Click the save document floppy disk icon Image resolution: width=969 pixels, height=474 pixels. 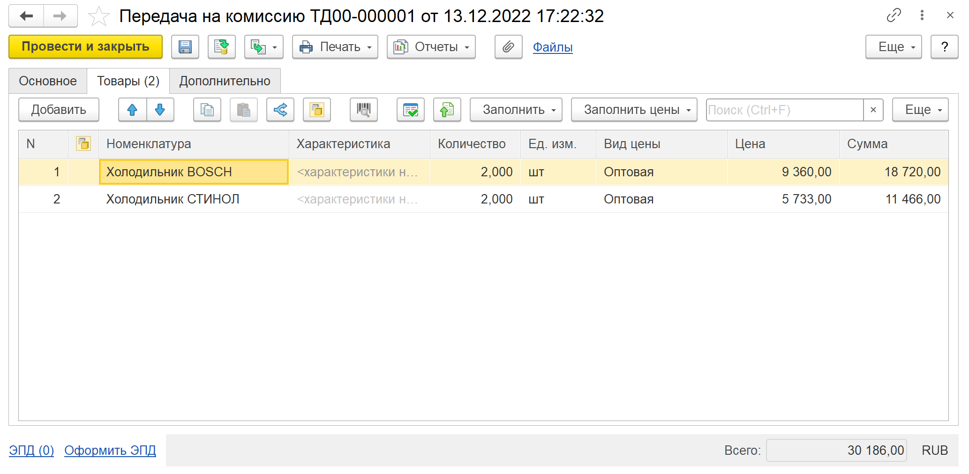tap(185, 47)
